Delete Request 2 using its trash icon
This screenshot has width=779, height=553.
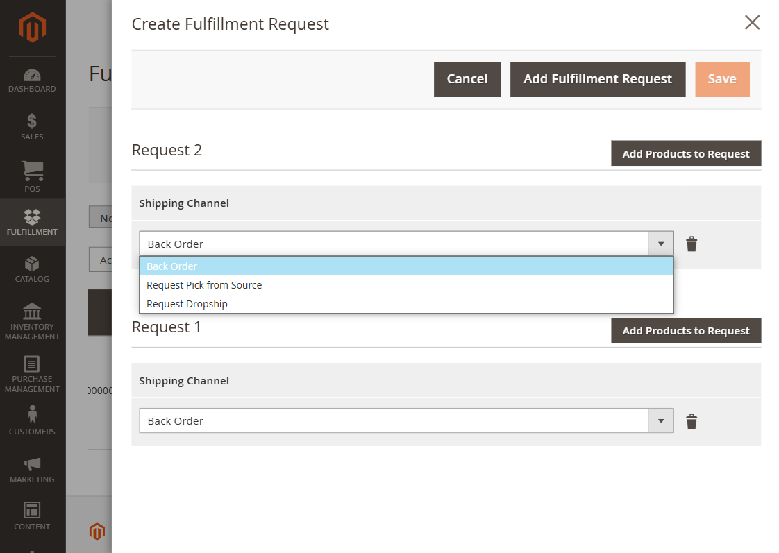(x=692, y=244)
